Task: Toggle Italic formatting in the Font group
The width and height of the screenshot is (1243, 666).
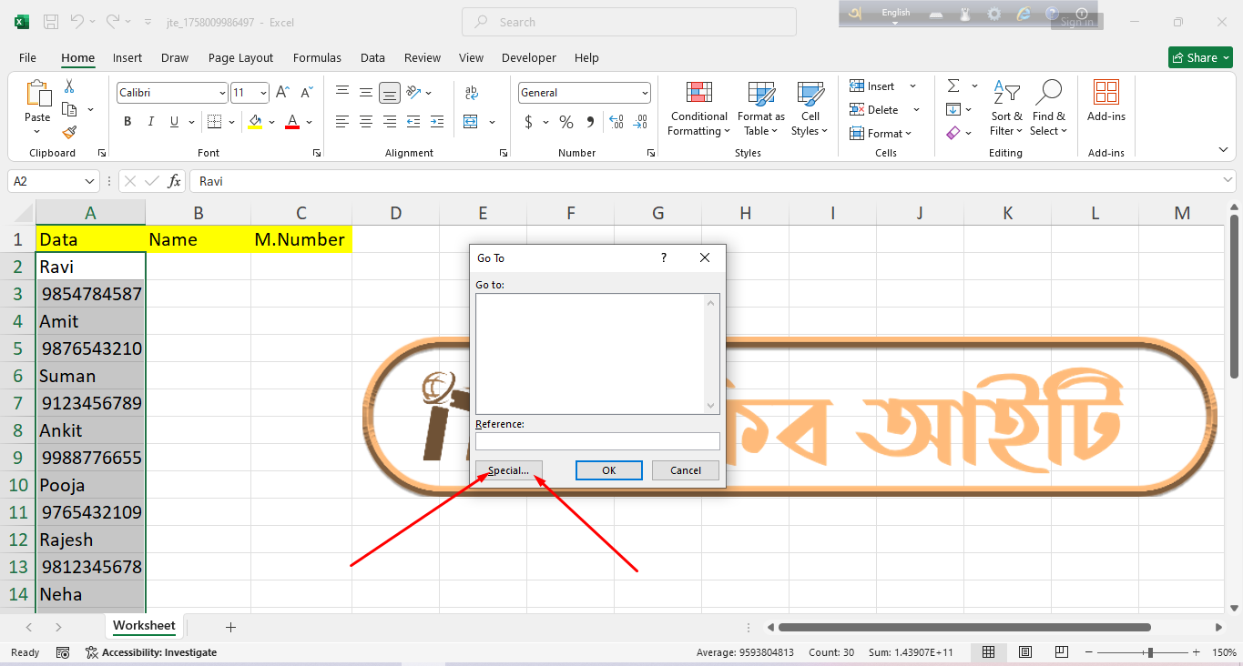Action: 150,122
